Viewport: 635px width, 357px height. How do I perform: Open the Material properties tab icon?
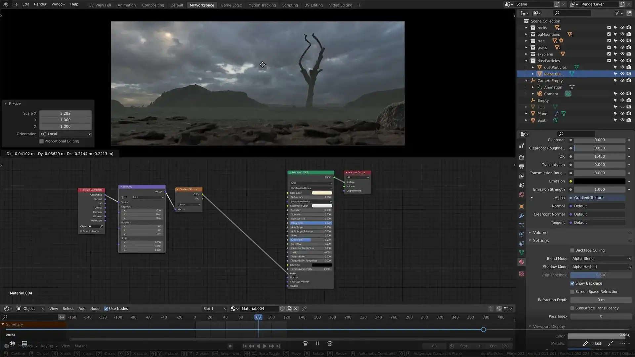point(522,262)
